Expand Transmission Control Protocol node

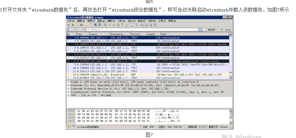click(x=68, y=92)
